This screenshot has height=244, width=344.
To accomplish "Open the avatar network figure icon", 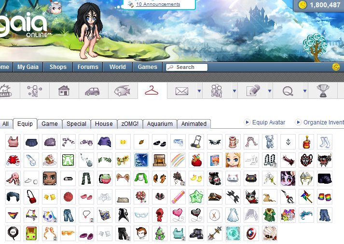I will [x=35, y=91].
